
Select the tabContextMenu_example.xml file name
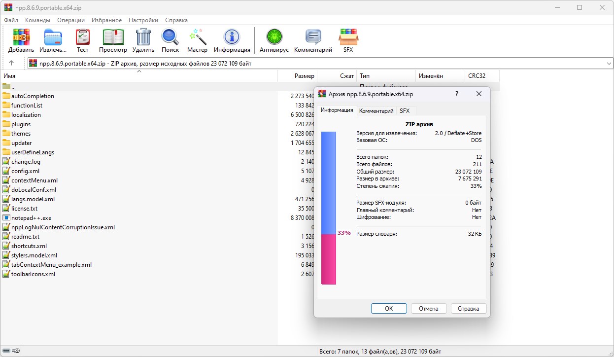coord(52,265)
